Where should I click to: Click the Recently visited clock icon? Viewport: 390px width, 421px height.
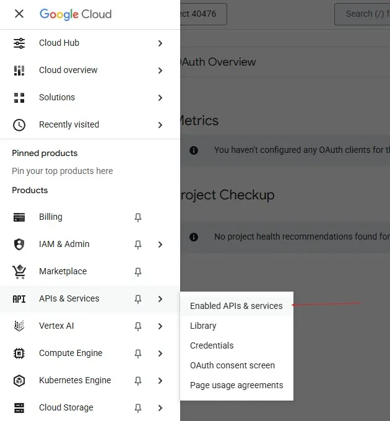19,125
